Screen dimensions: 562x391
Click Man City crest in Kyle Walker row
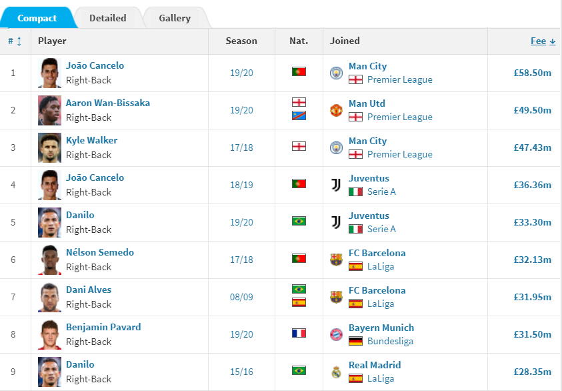point(336,147)
